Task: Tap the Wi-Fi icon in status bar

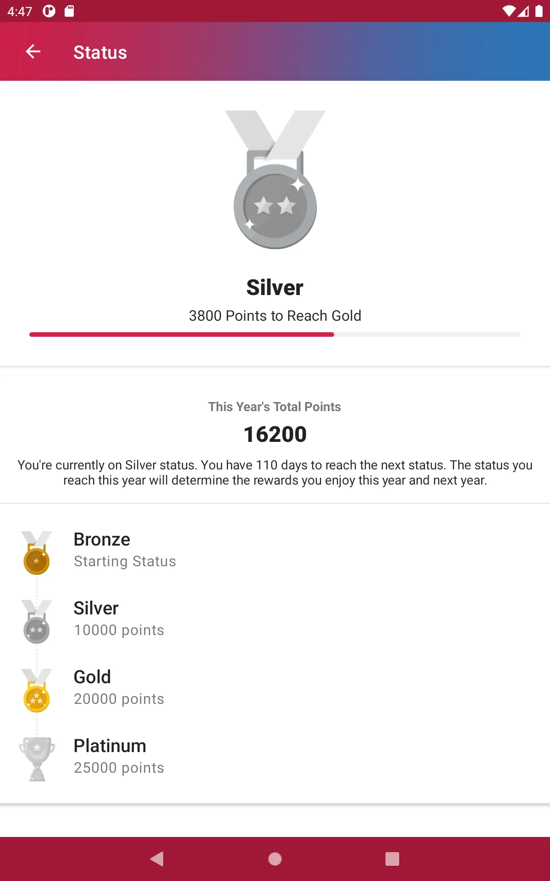Action: (509, 11)
